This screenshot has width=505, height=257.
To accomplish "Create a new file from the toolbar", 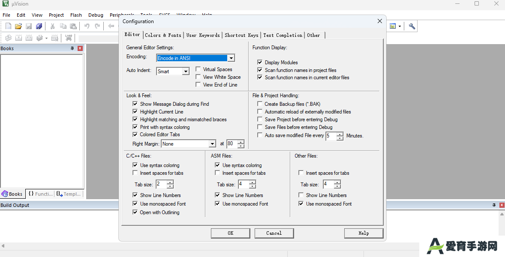I will 9,26.
